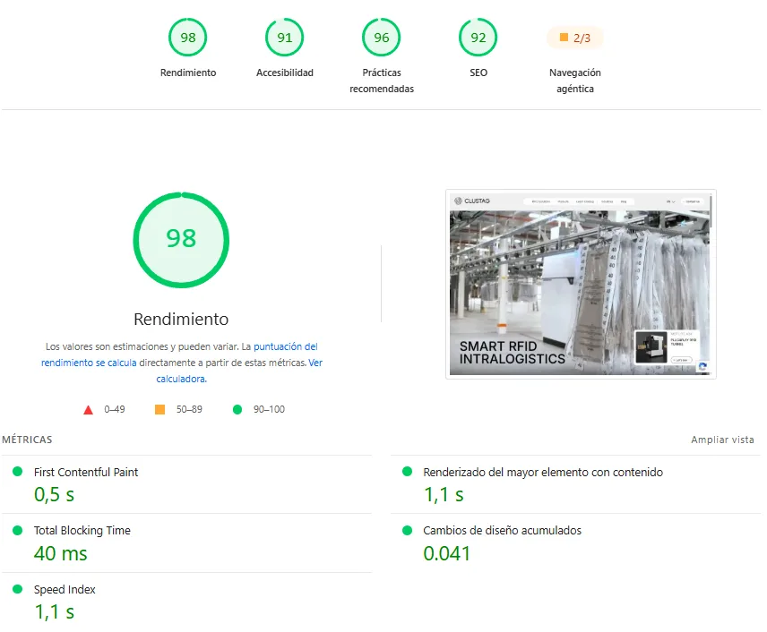The height and width of the screenshot is (632, 767).
Task: Click the LCP '1,1 s' value
Action: pos(444,495)
